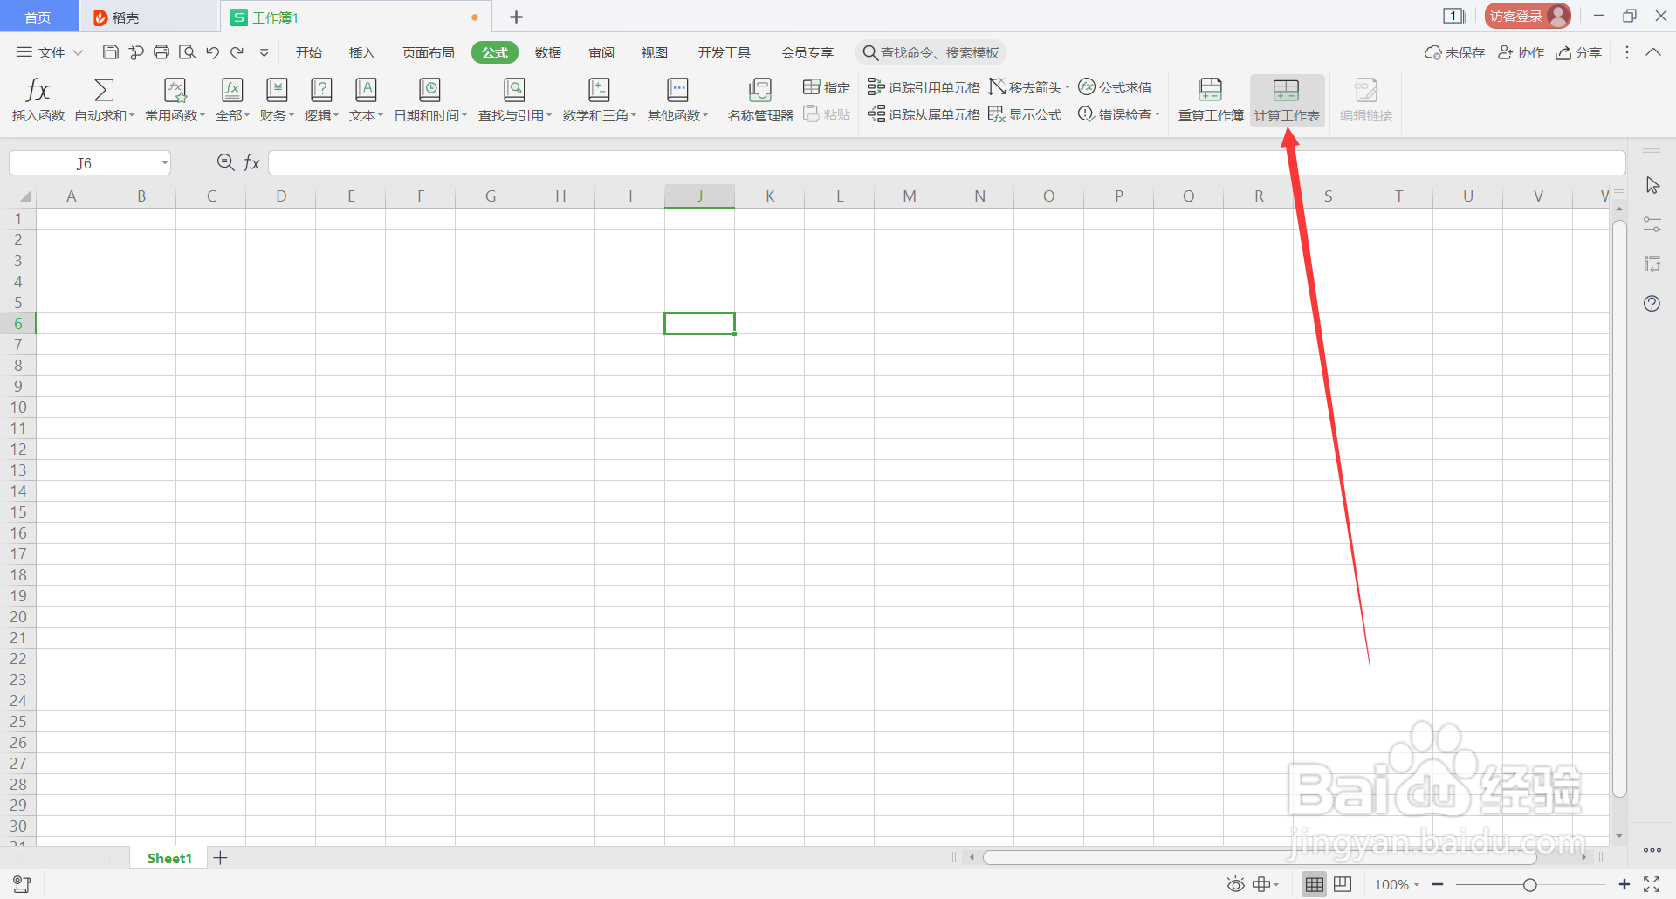Open the Financial (财务) functions icon

tap(277, 90)
